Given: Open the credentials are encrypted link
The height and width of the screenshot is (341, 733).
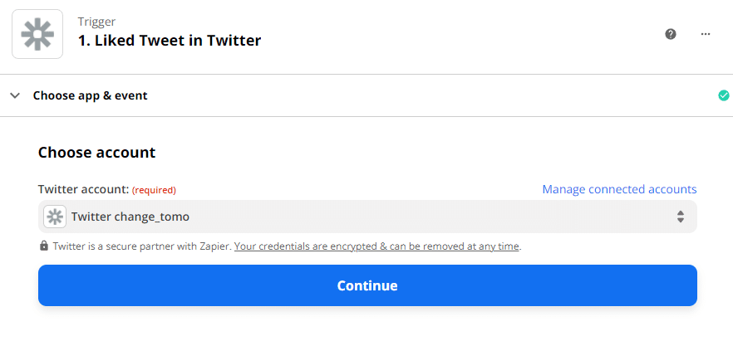Looking at the screenshot, I should point(376,246).
